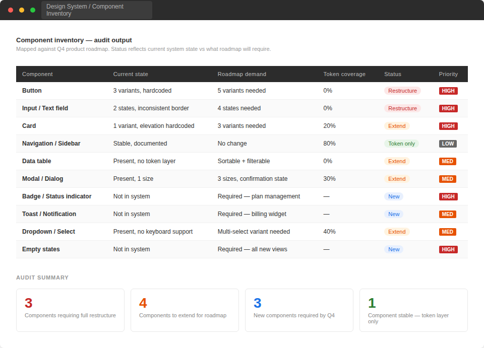Click the Restructure badge in the Button row
The height and width of the screenshot is (348, 484).
pyautogui.click(x=402, y=91)
